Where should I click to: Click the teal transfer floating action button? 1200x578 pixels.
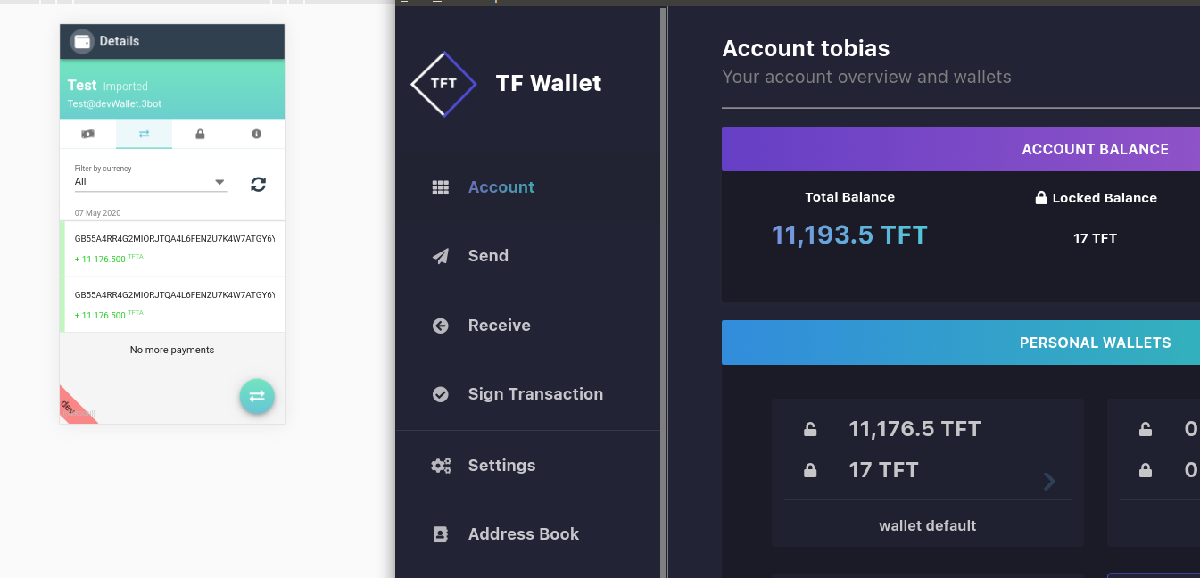pyautogui.click(x=257, y=396)
